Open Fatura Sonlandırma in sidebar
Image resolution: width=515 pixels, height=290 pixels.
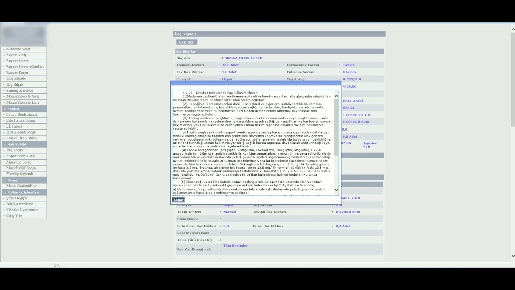click(x=22, y=114)
